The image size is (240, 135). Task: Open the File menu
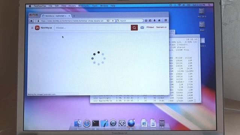tap(50, 6)
